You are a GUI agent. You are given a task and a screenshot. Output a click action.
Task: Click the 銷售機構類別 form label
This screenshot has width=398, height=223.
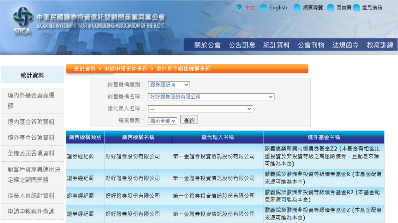tap(126, 85)
